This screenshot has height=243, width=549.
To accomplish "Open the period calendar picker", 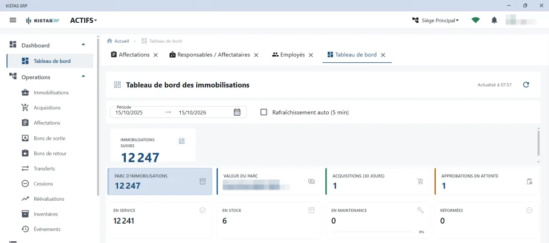I will [x=237, y=112].
